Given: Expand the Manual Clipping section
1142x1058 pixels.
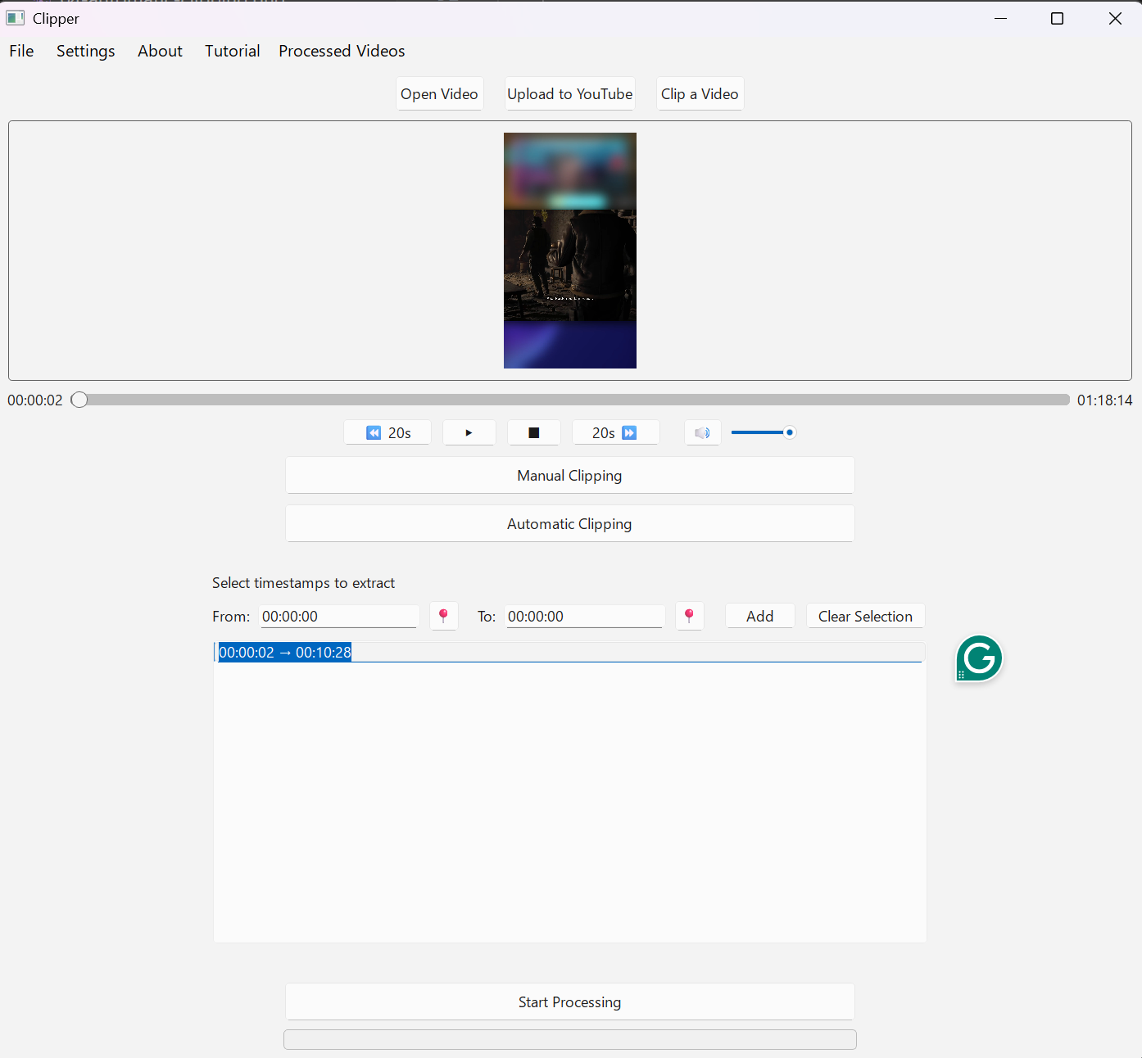Looking at the screenshot, I should (x=569, y=476).
